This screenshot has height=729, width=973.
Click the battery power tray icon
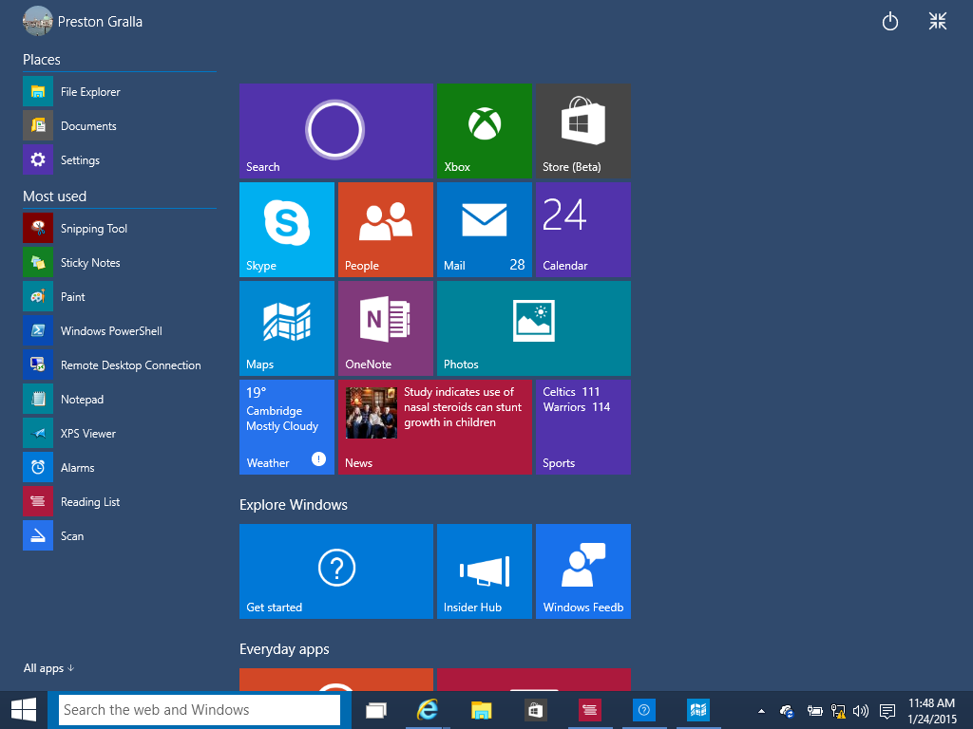click(814, 711)
